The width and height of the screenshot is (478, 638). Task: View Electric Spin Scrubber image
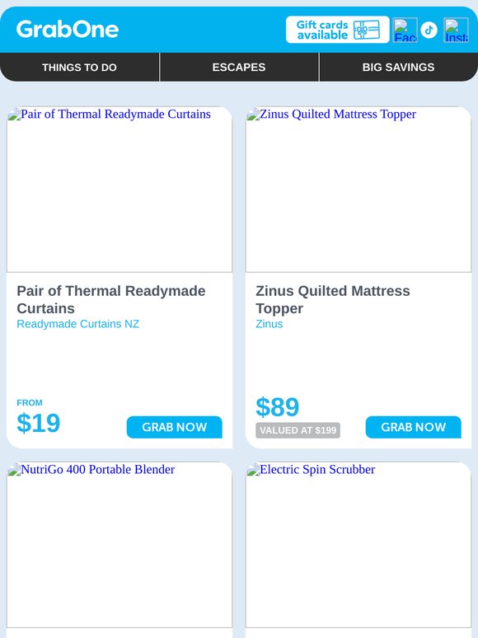358,545
